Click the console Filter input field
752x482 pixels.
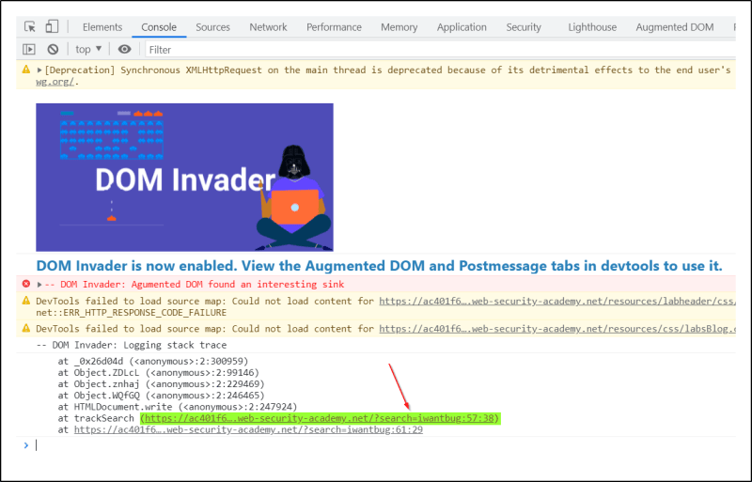point(440,50)
